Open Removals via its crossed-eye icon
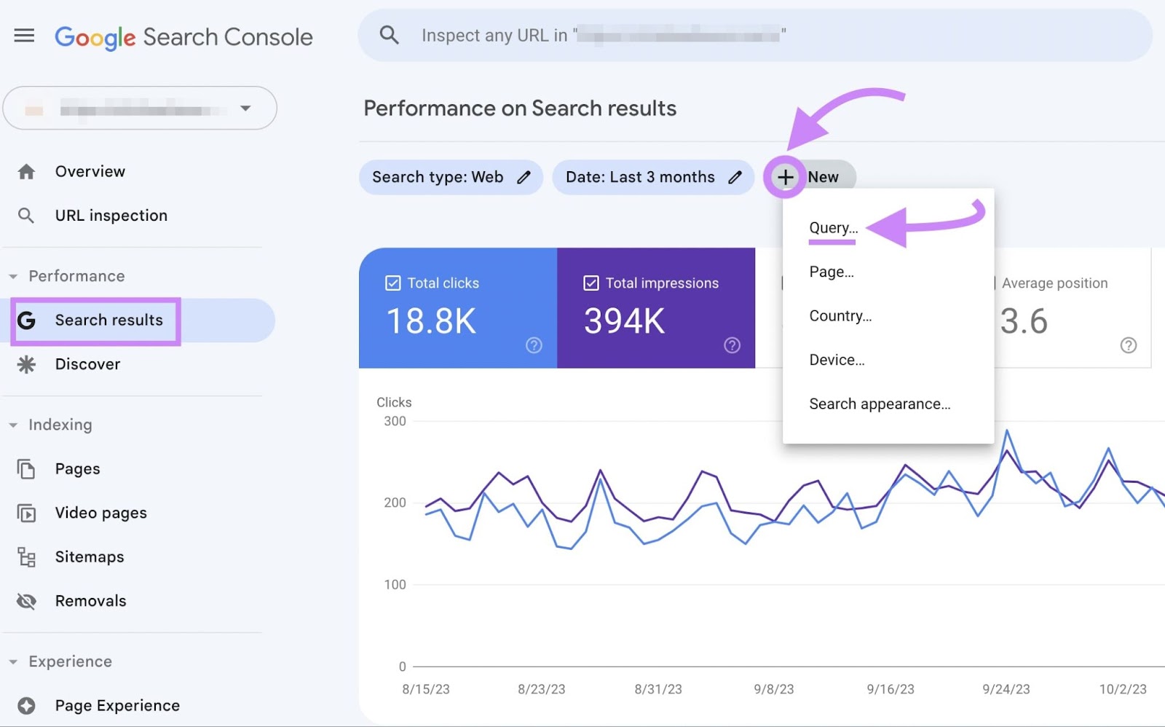 (x=26, y=601)
